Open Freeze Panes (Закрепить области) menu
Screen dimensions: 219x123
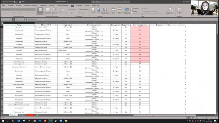127,11
